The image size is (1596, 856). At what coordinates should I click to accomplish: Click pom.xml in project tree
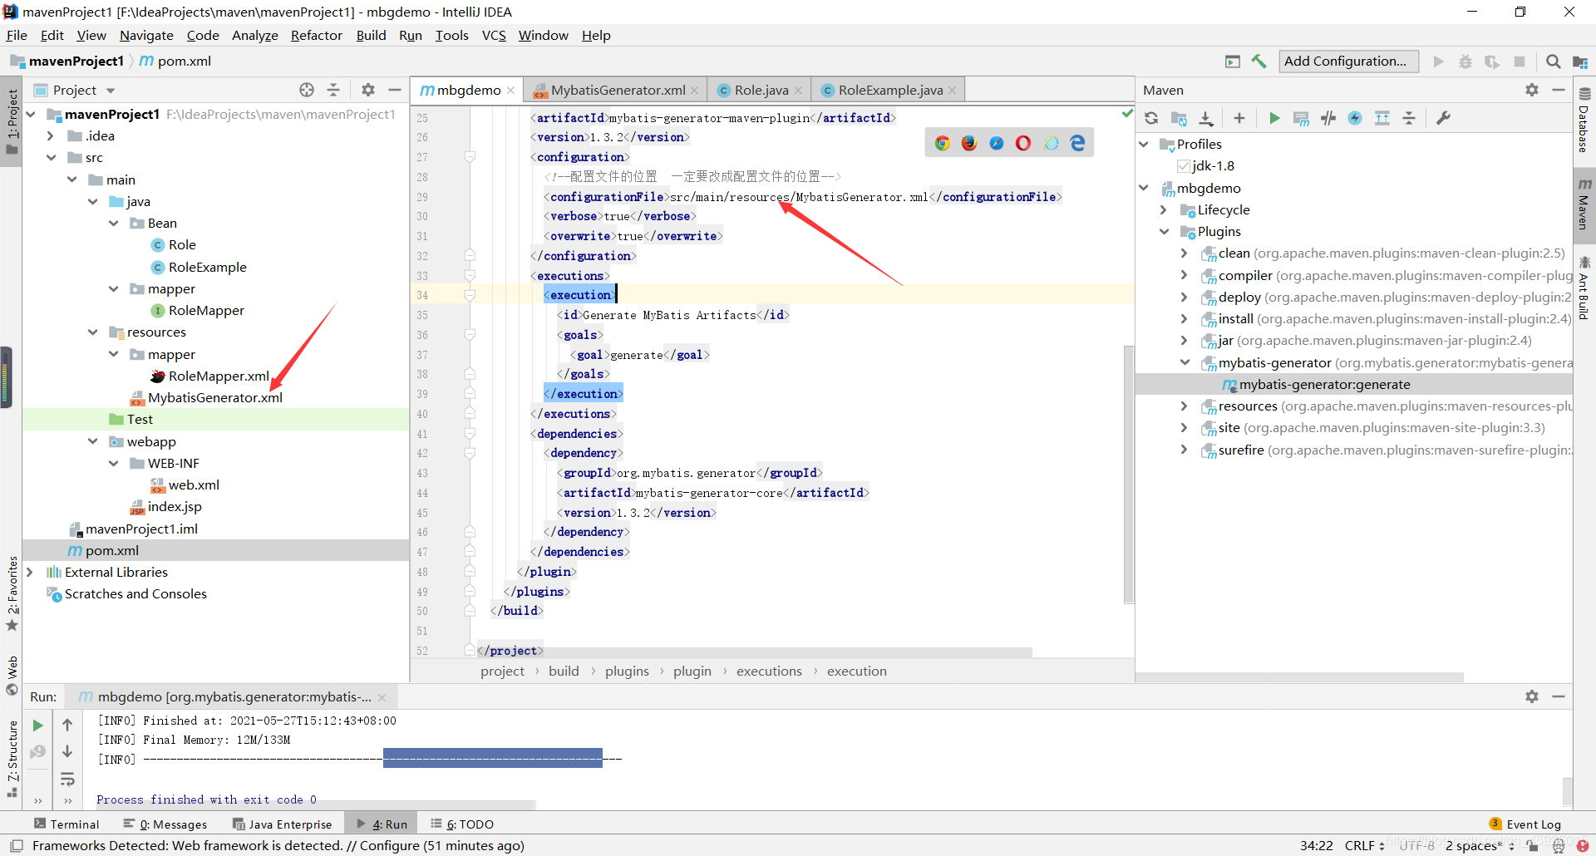[111, 550]
